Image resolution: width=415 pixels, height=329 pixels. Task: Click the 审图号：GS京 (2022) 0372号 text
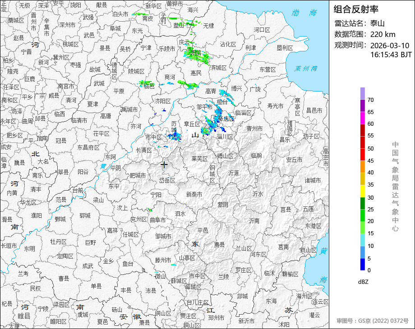pyautogui.click(x=373, y=321)
